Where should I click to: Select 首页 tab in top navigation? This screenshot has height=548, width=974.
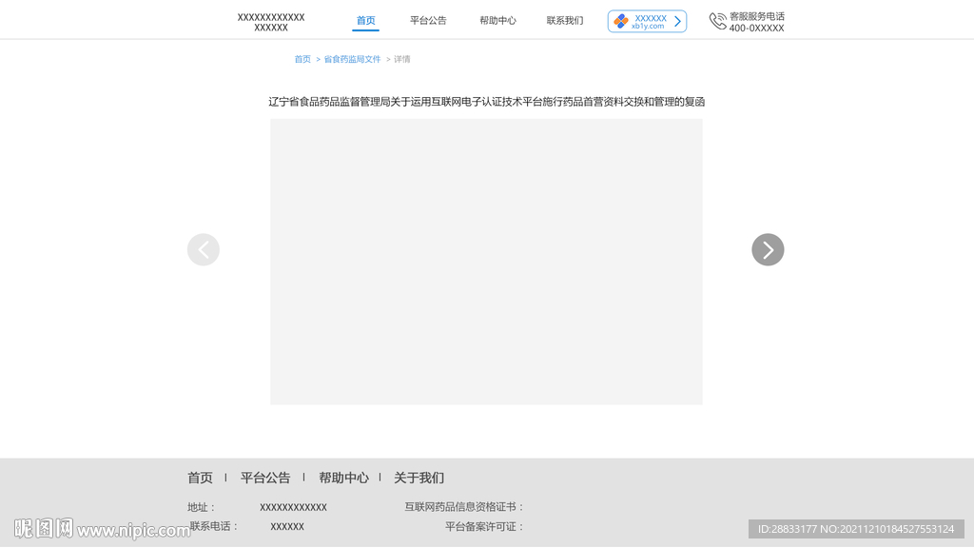tap(365, 21)
